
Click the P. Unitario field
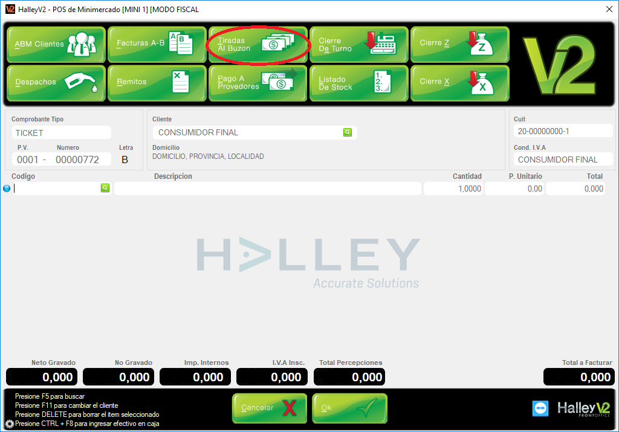pos(514,188)
